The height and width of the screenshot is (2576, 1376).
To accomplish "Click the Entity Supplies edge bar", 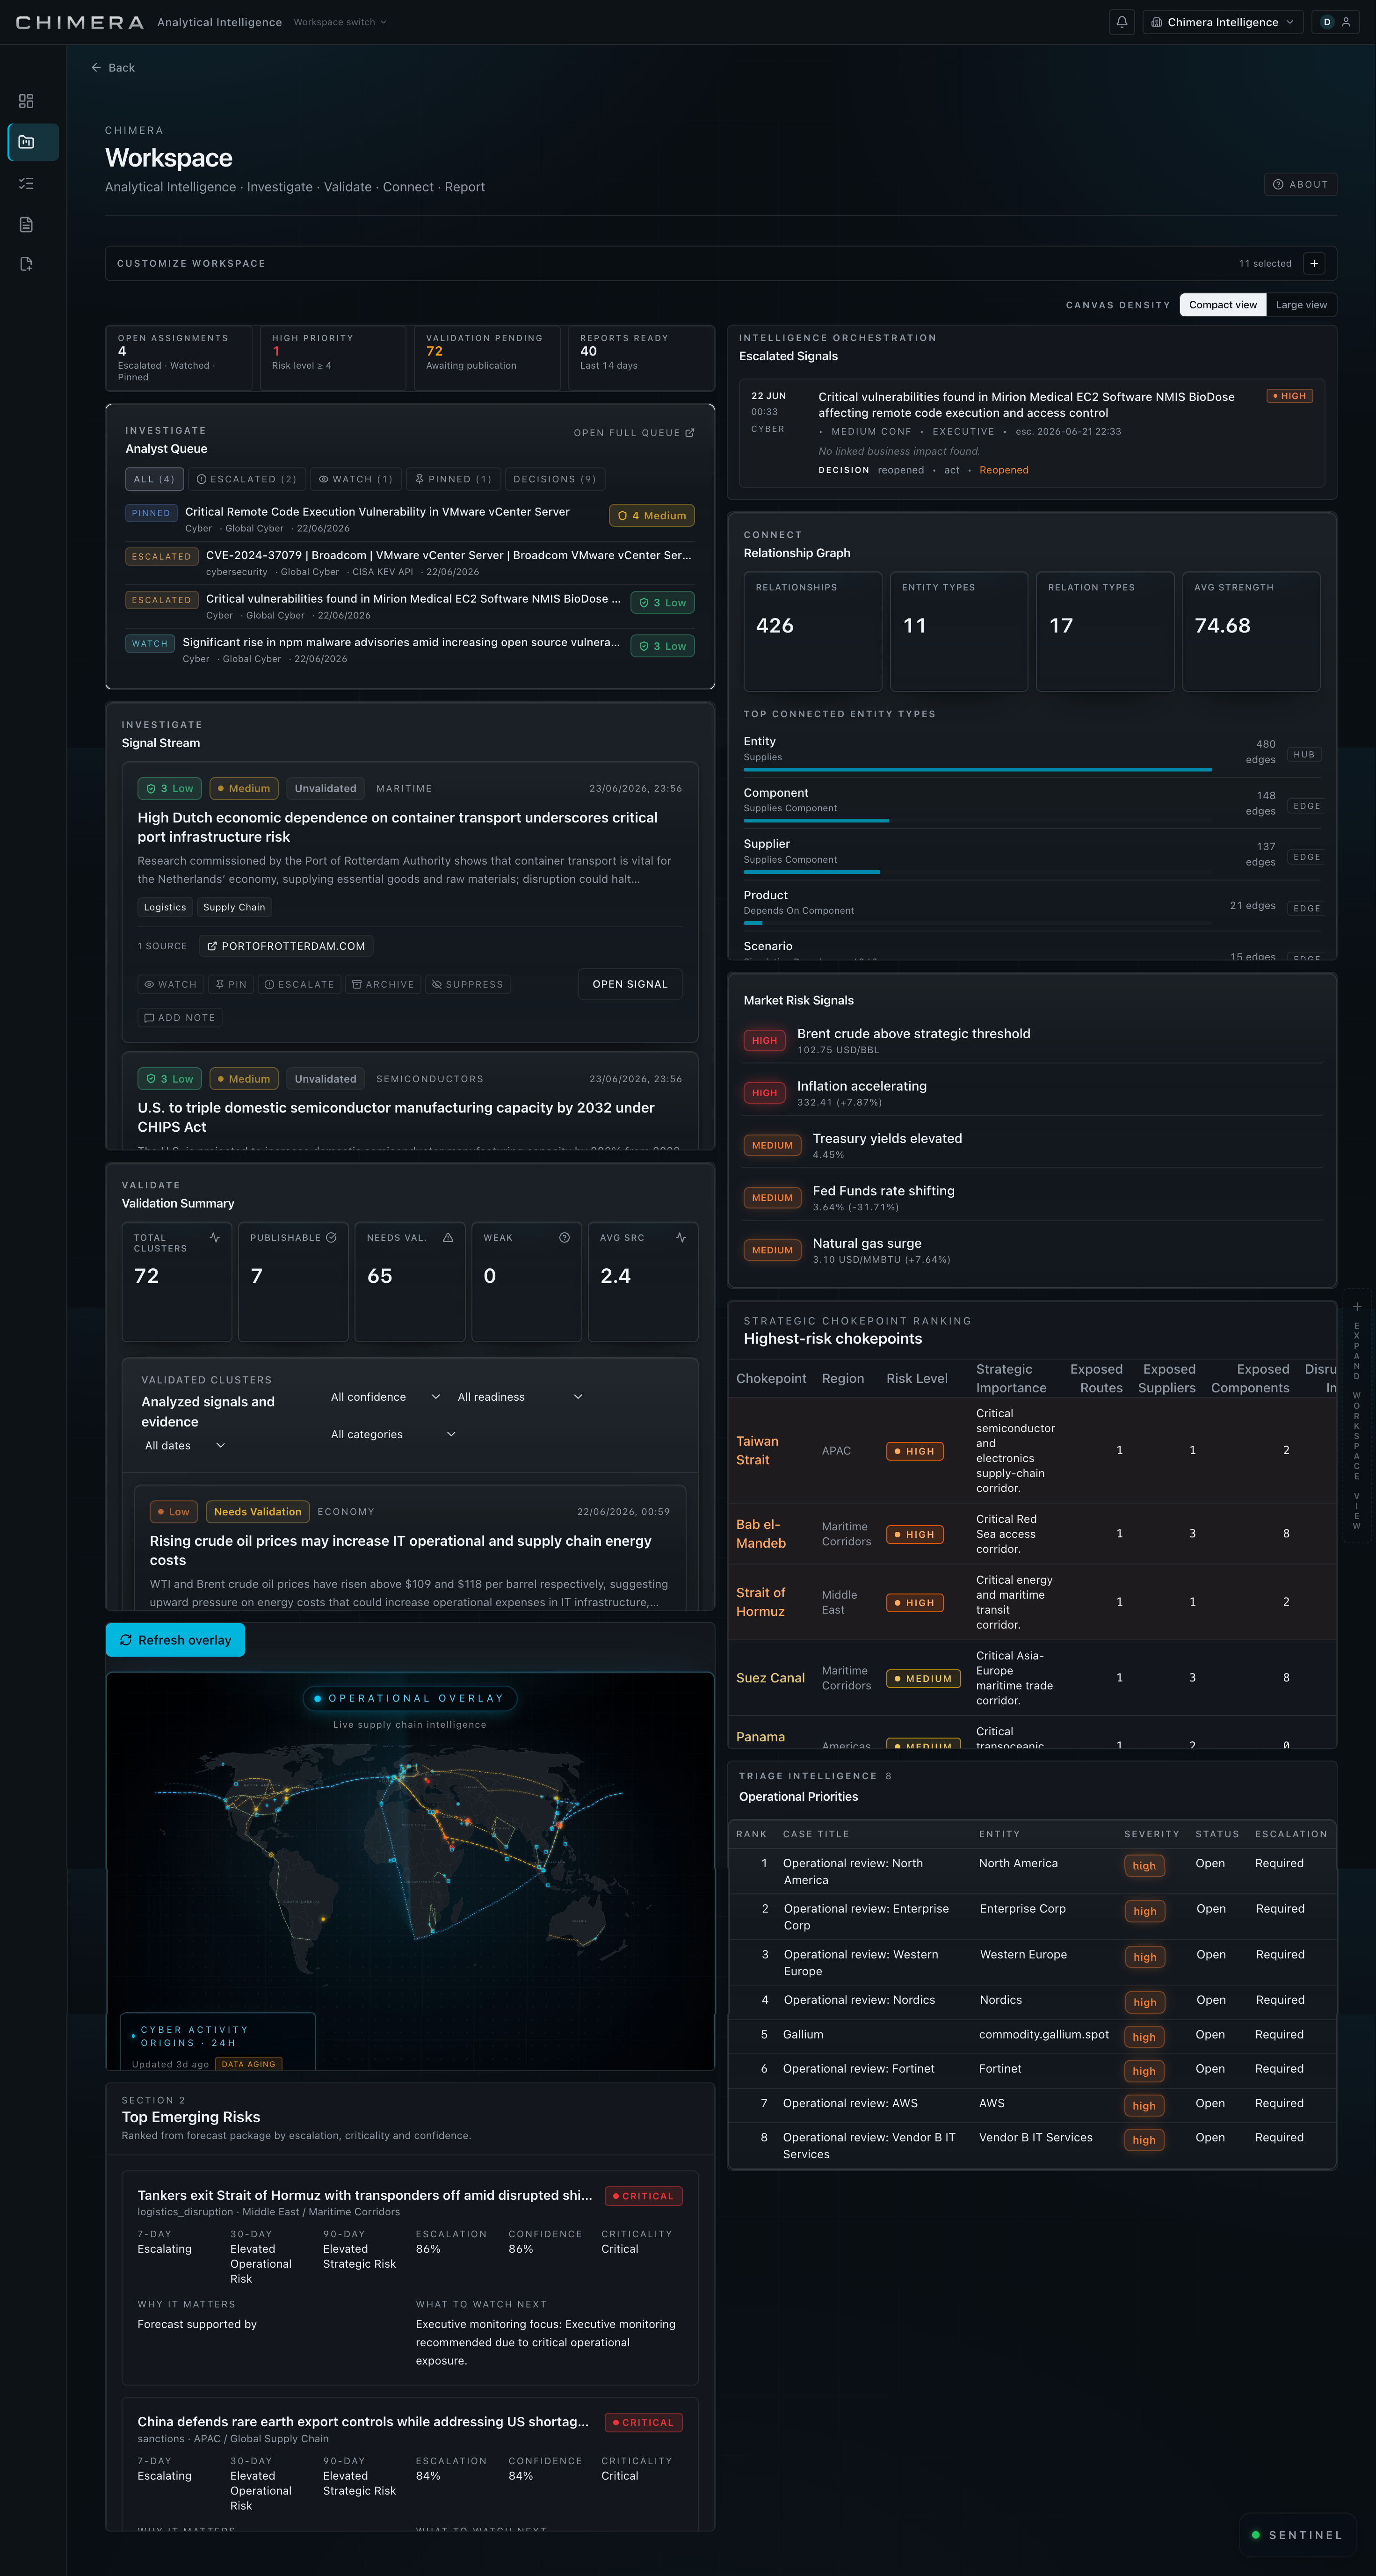I will [977, 770].
